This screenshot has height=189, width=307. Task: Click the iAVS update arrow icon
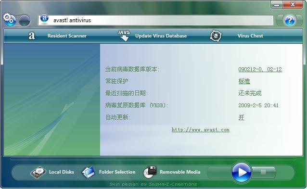pos(124,36)
